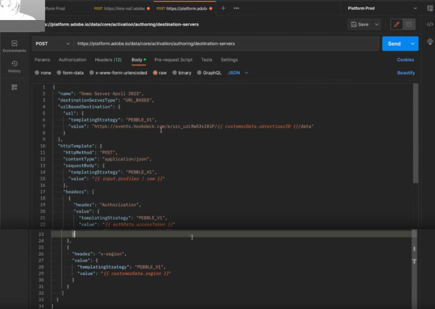Select the 'none' body type radio
This screenshot has height=309, width=435.
point(37,73)
